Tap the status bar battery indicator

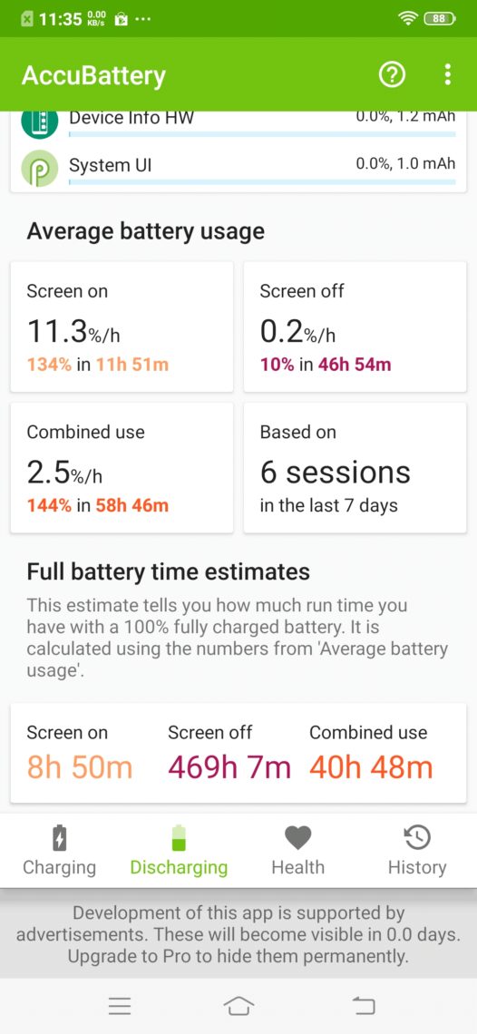(440, 19)
